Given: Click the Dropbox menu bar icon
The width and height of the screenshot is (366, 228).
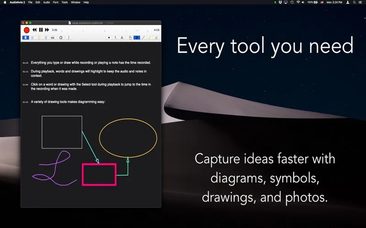Looking at the screenshot, I should click(x=280, y=2).
